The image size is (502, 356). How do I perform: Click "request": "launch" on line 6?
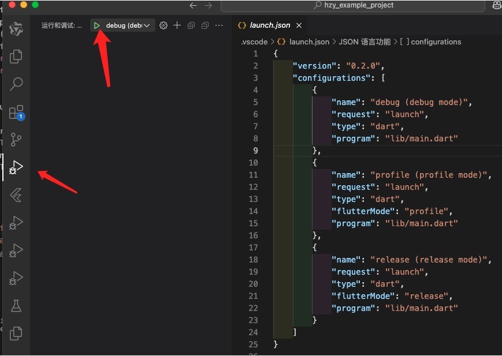[x=378, y=114]
